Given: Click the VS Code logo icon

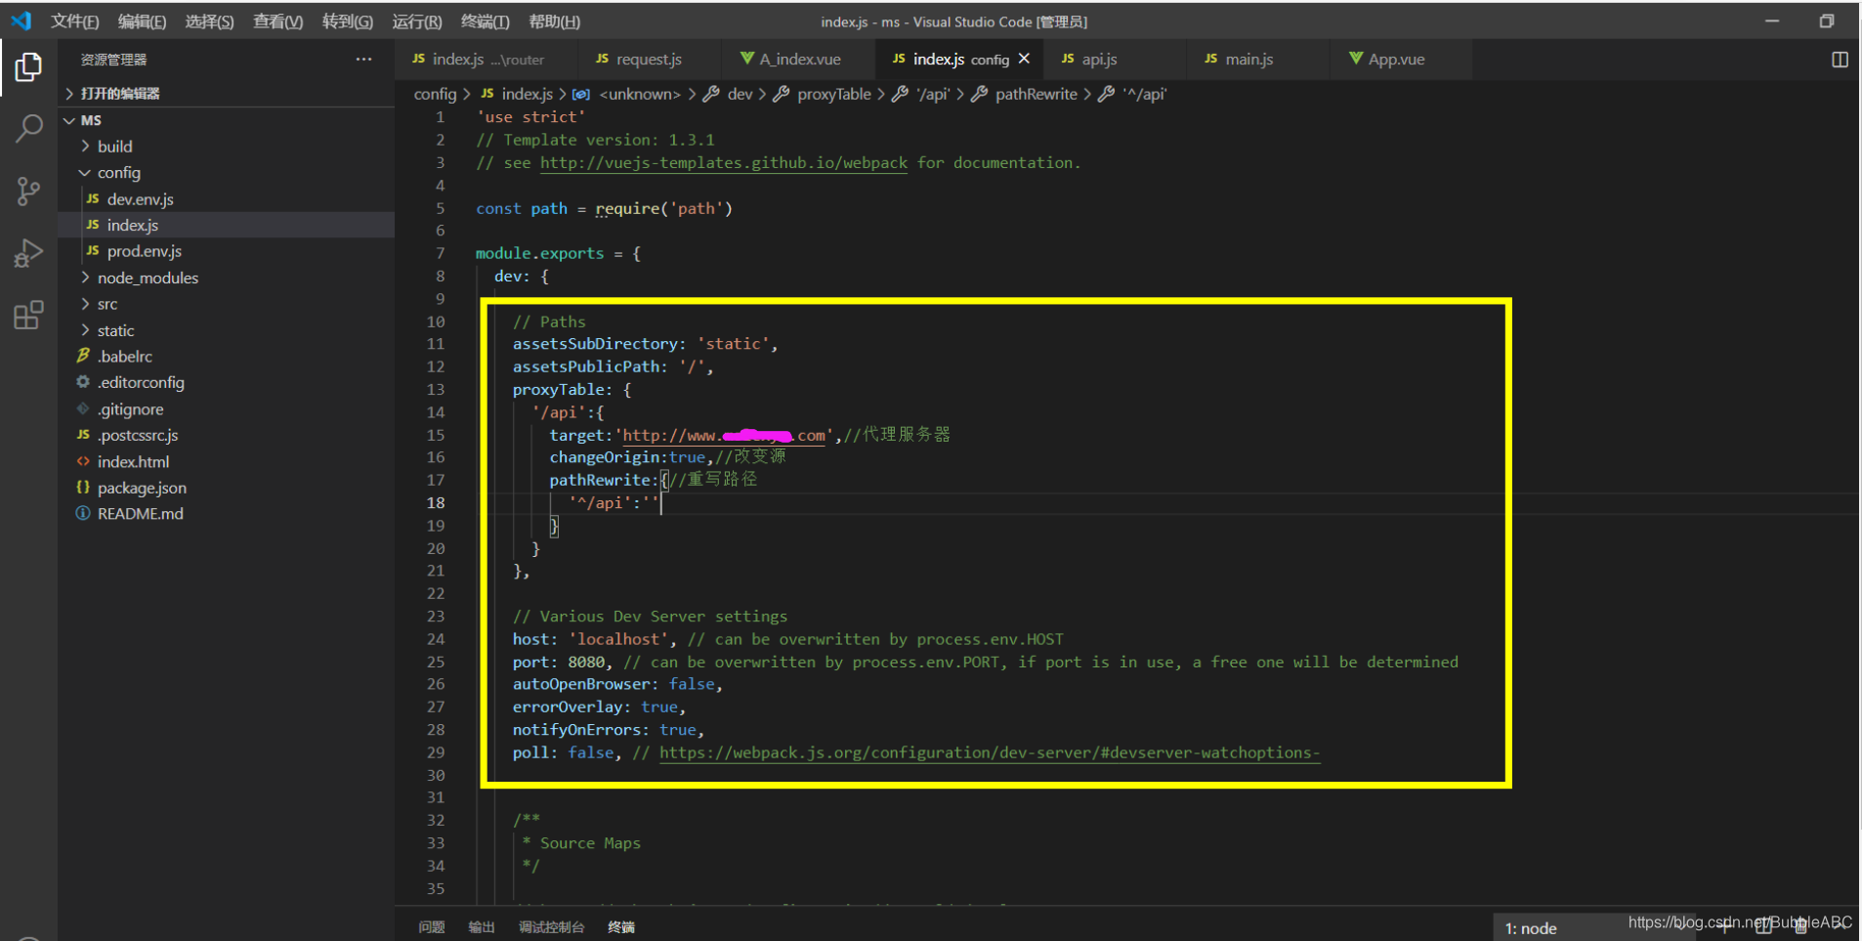Looking at the screenshot, I should click(21, 21).
